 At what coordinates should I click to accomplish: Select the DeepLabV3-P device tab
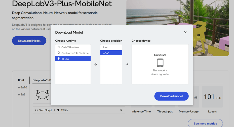[42, 80]
